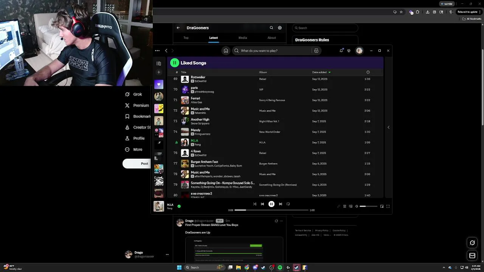Toggle shuffle in the Spotify player

click(x=254, y=204)
